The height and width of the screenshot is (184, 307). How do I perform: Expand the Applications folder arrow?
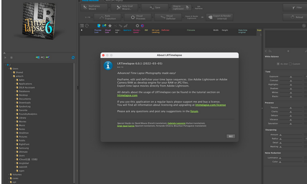point(15,84)
